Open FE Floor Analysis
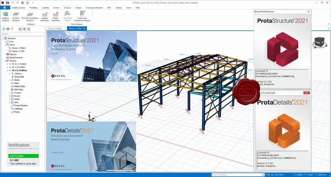 (16, 17)
